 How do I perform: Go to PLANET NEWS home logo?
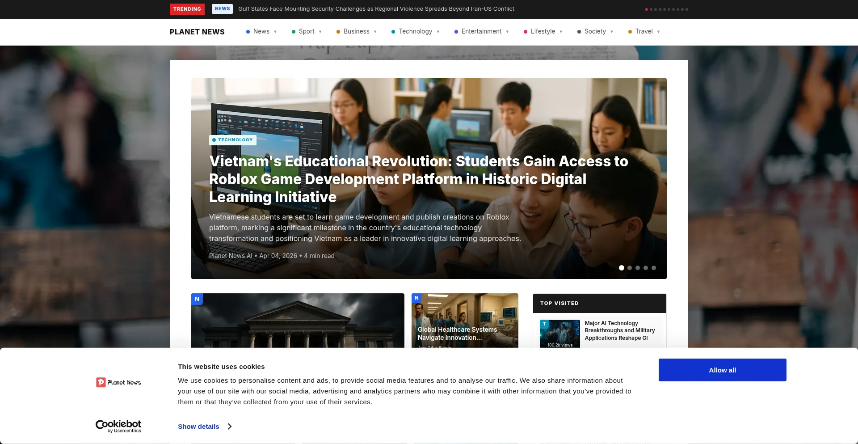(197, 32)
